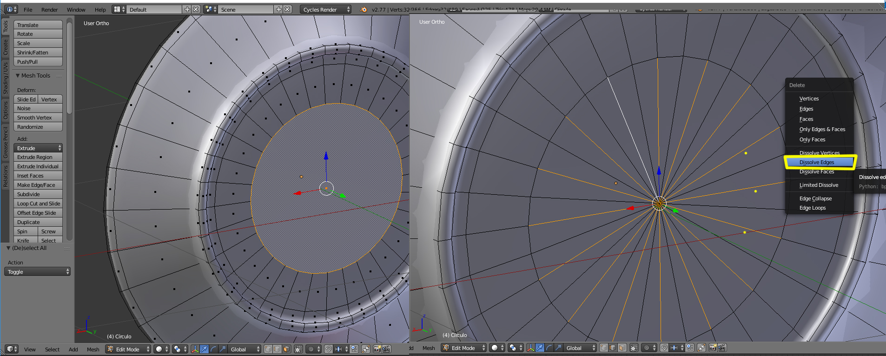Add new screen layout with plus icon
This screenshot has height=356, width=886.
187,9
